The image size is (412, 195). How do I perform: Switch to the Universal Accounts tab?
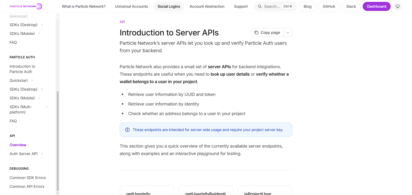click(131, 6)
